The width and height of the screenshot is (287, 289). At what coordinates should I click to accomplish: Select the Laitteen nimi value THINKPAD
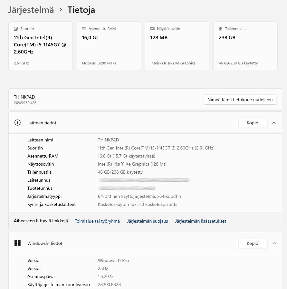pos(108,140)
